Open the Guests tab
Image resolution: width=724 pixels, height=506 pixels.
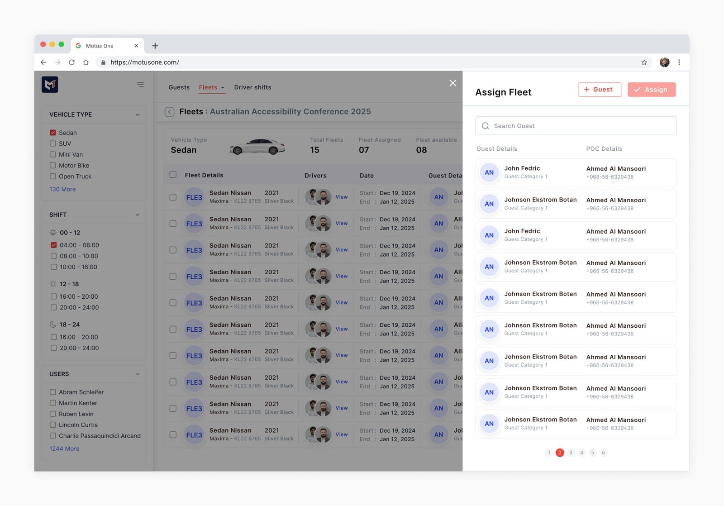pyautogui.click(x=179, y=87)
